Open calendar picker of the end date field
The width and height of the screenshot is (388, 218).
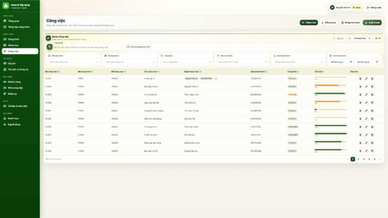(377, 62)
